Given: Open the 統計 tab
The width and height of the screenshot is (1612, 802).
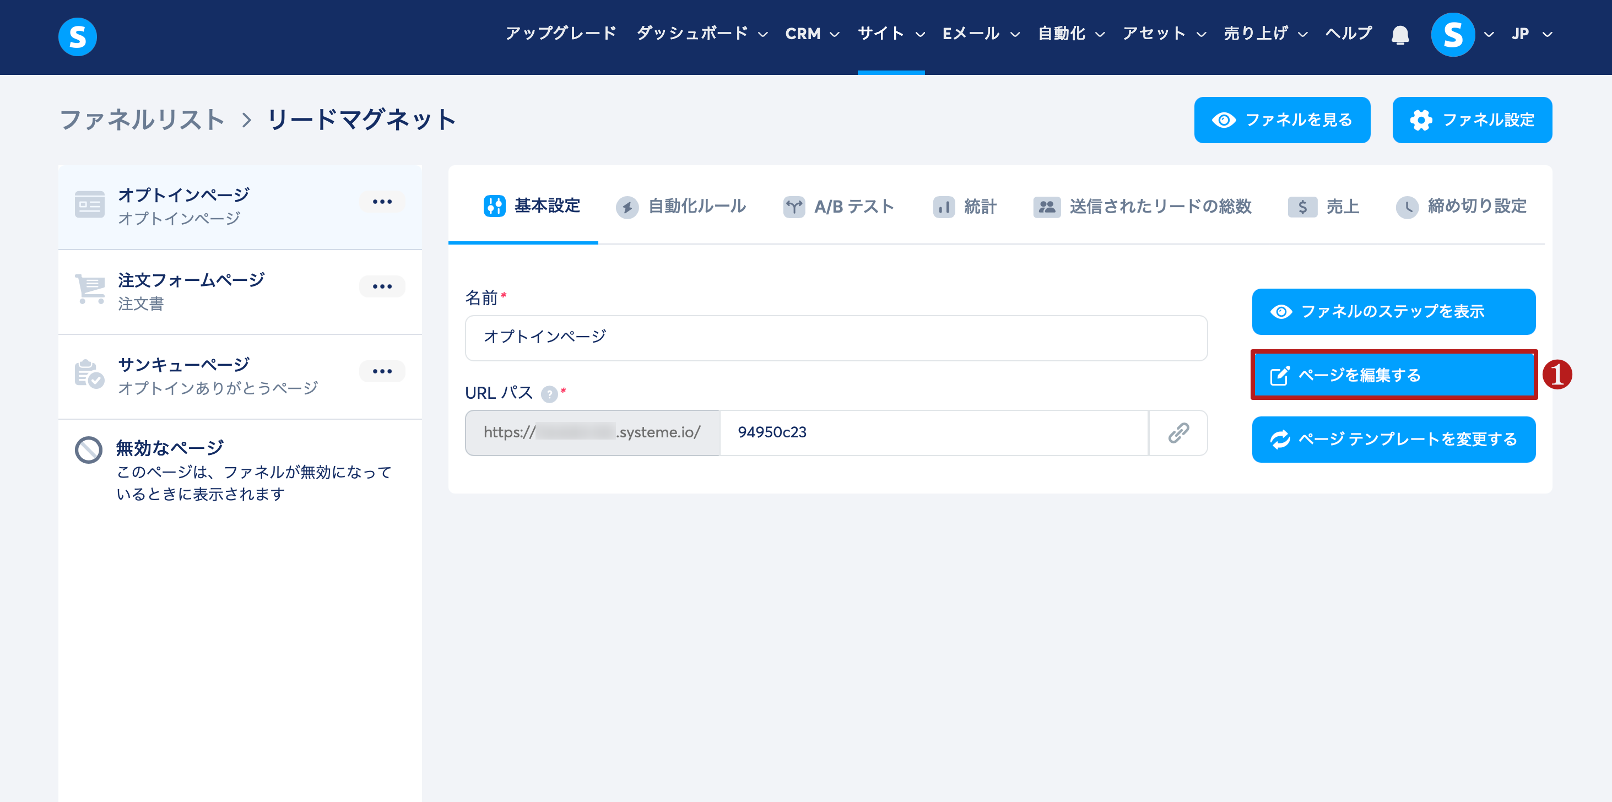Looking at the screenshot, I should (x=965, y=206).
